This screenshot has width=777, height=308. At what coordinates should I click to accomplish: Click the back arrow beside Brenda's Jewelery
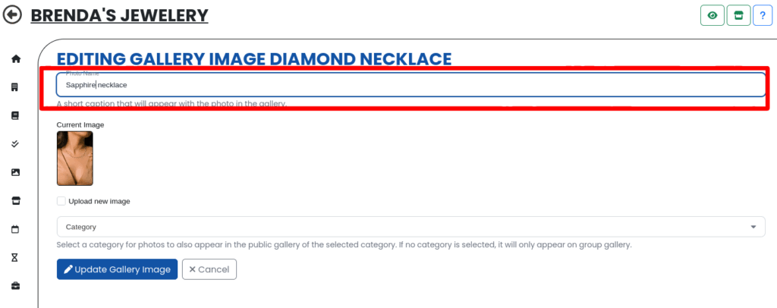click(13, 14)
